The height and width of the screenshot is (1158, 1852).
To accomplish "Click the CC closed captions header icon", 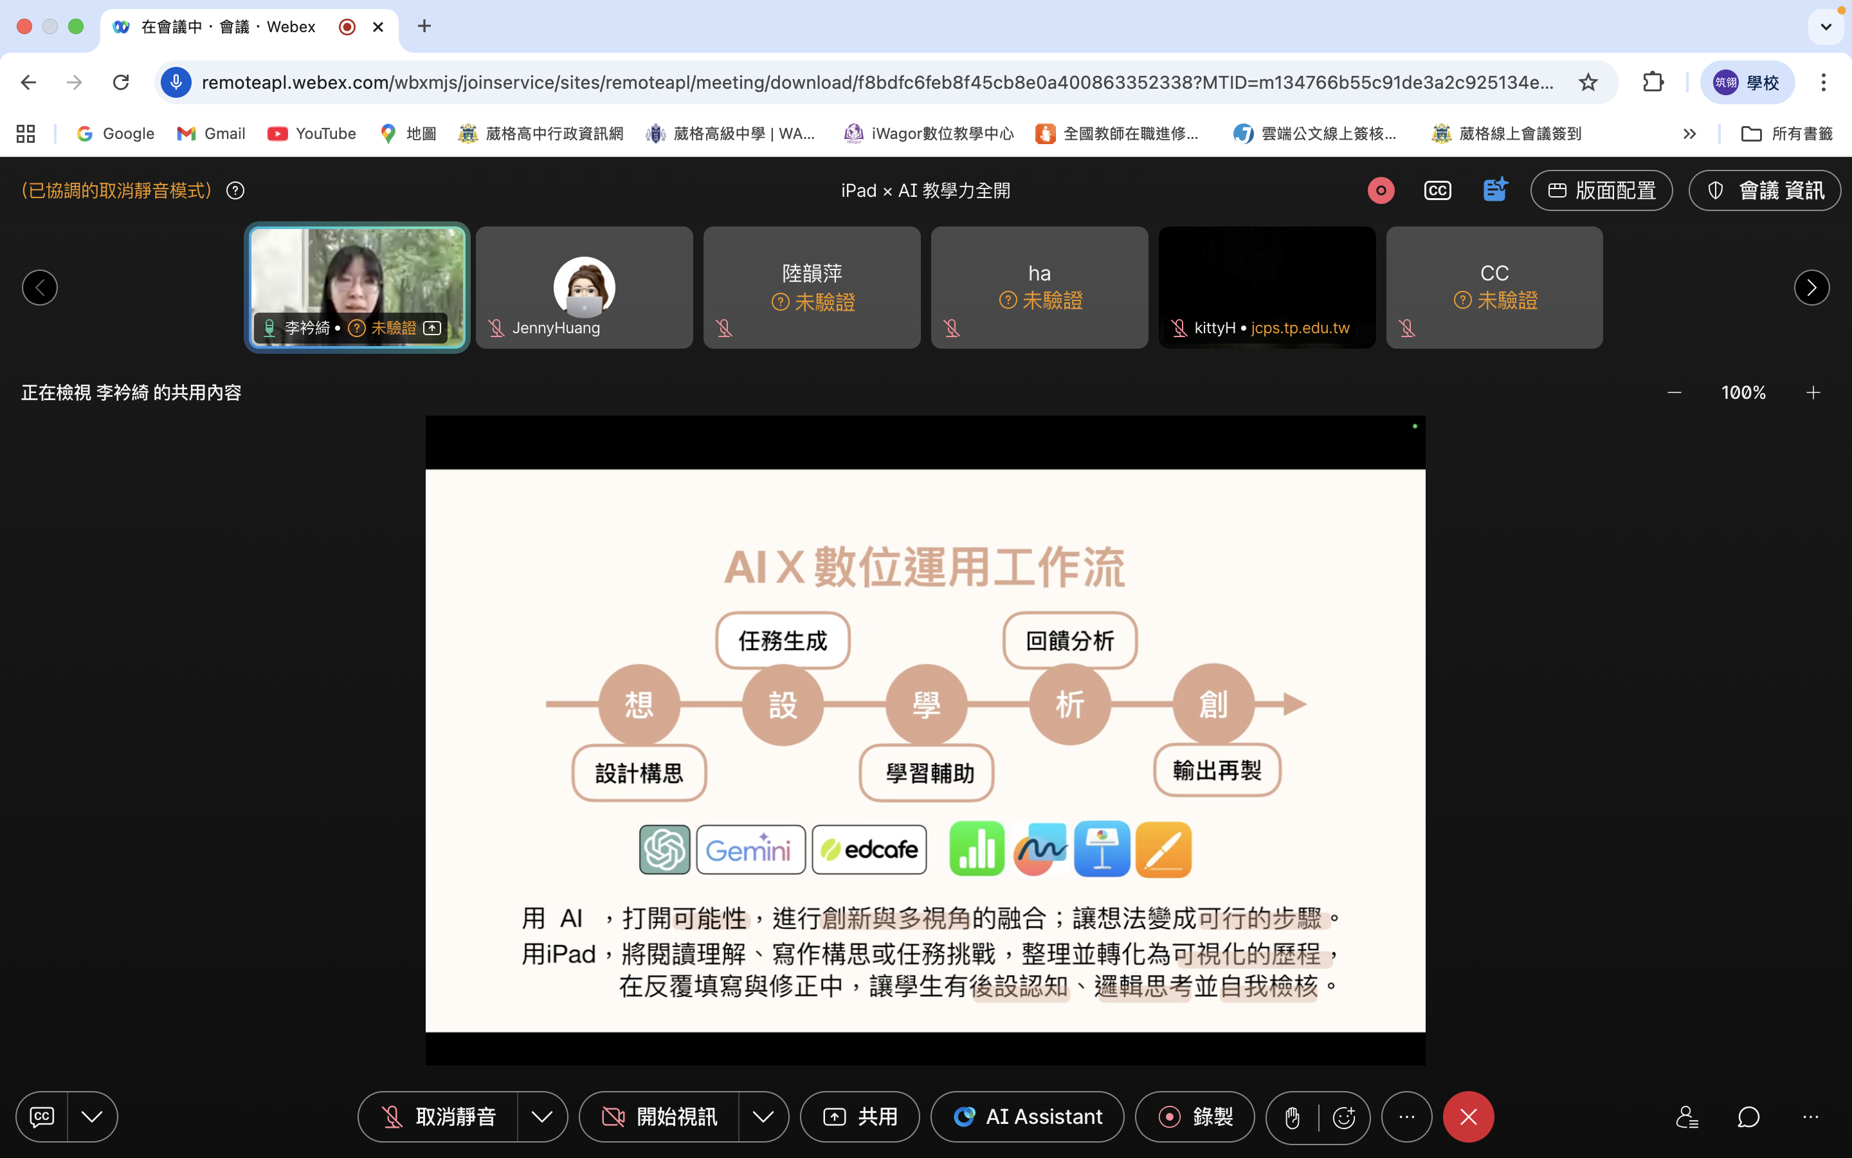I will click(1437, 190).
